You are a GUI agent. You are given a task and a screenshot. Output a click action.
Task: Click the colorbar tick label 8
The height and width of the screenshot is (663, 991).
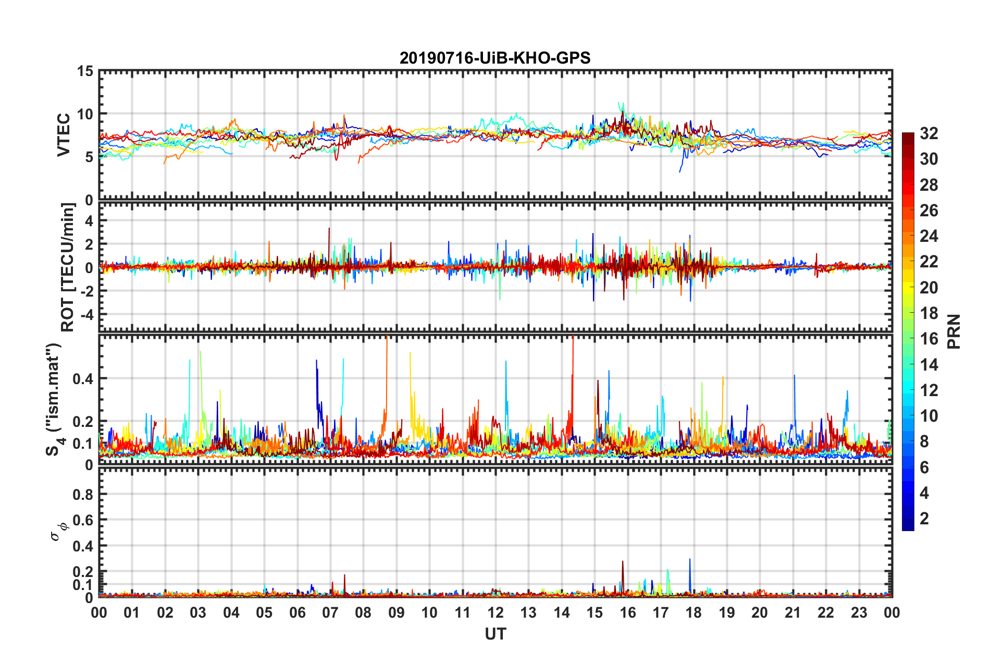[x=924, y=441]
